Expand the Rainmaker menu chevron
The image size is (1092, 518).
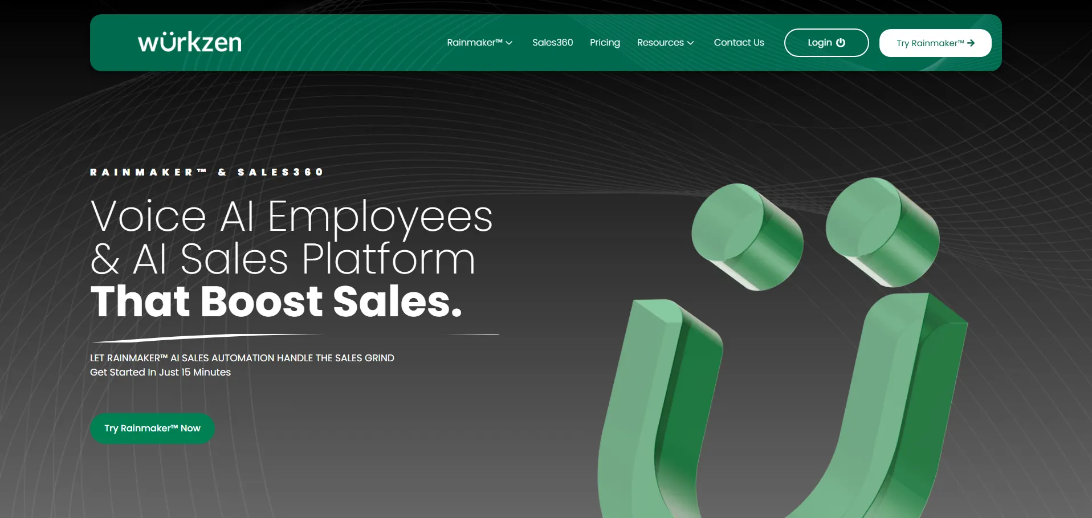pyautogui.click(x=509, y=43)
